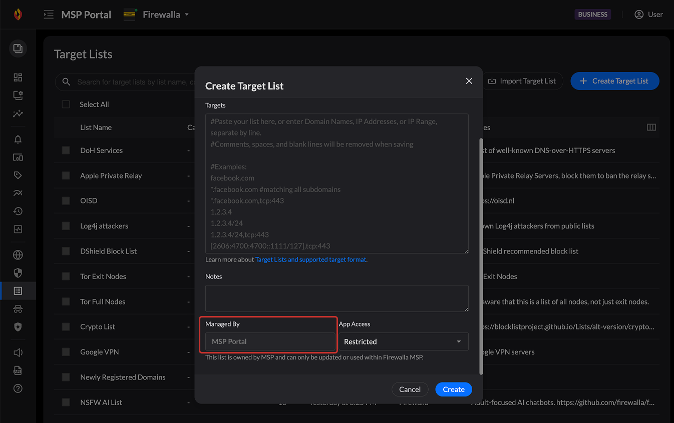
Task: Collapse the sidebar menu toggle icon
Action: (49, 14)
